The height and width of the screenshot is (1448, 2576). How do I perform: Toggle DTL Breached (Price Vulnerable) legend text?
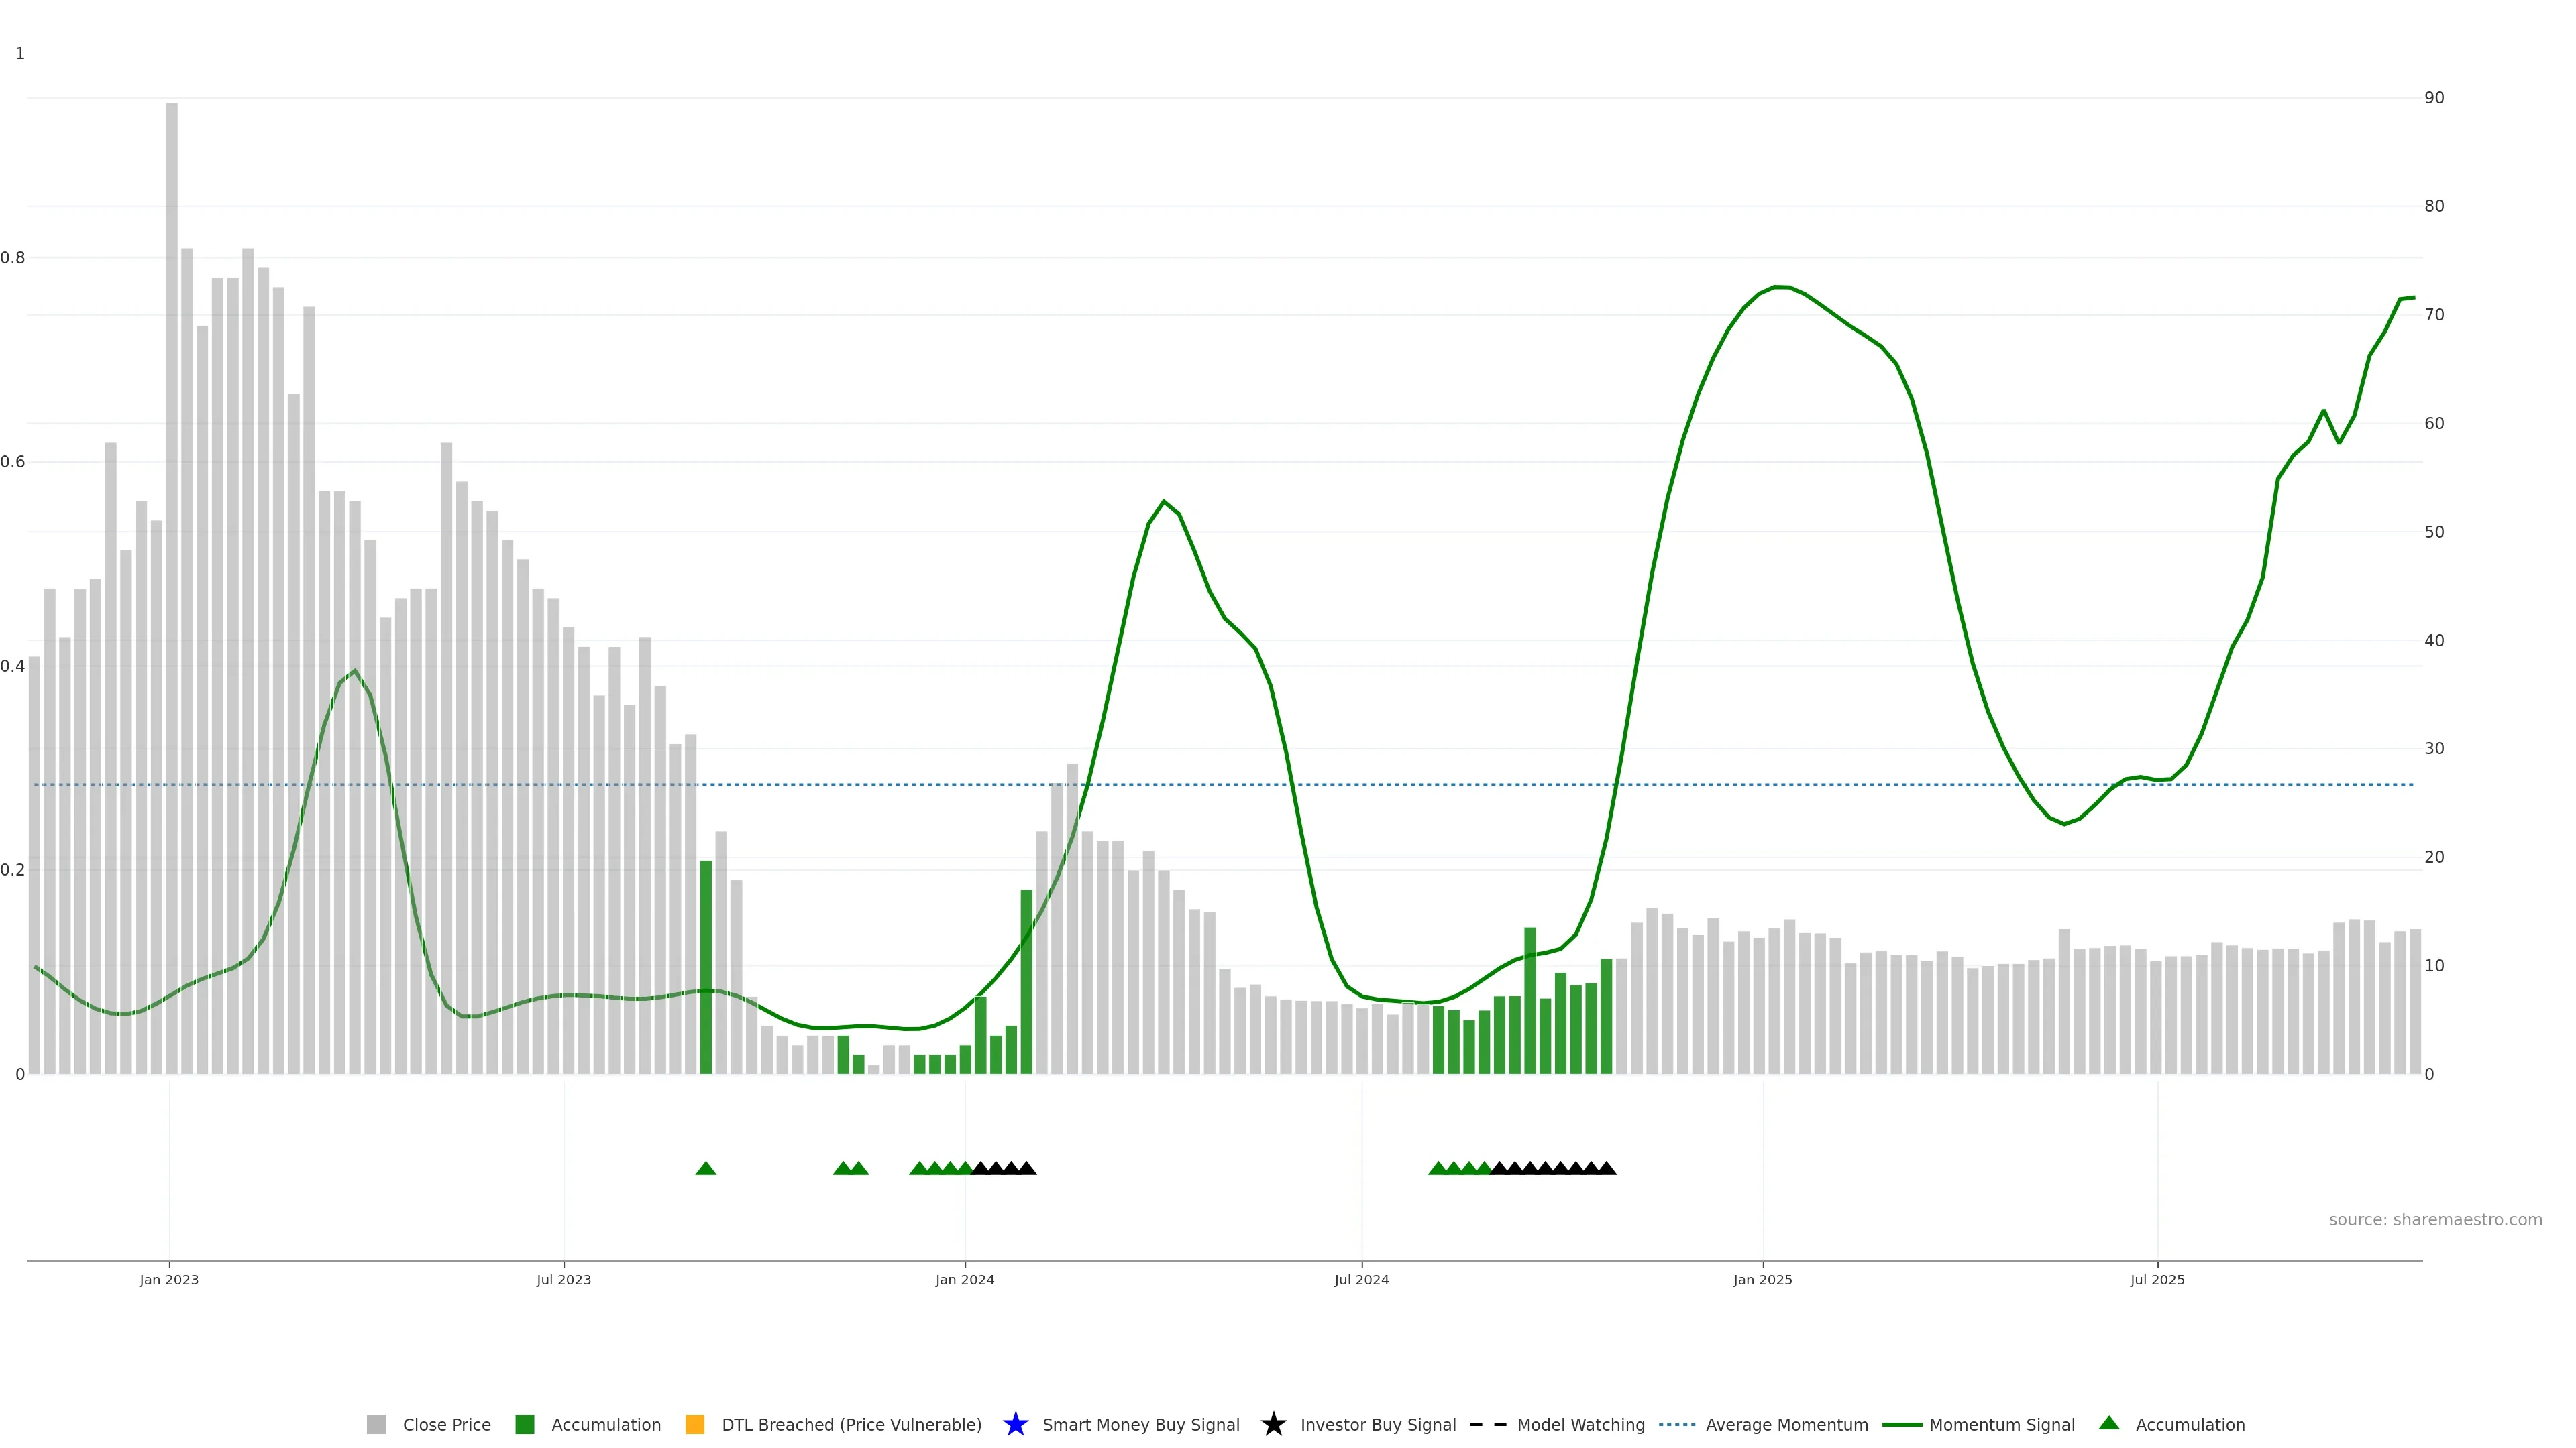click(x=851, y=1424)
